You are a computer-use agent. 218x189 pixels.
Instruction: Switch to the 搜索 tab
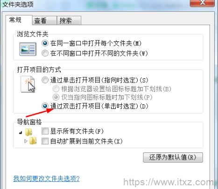click(x=69, y=20)
